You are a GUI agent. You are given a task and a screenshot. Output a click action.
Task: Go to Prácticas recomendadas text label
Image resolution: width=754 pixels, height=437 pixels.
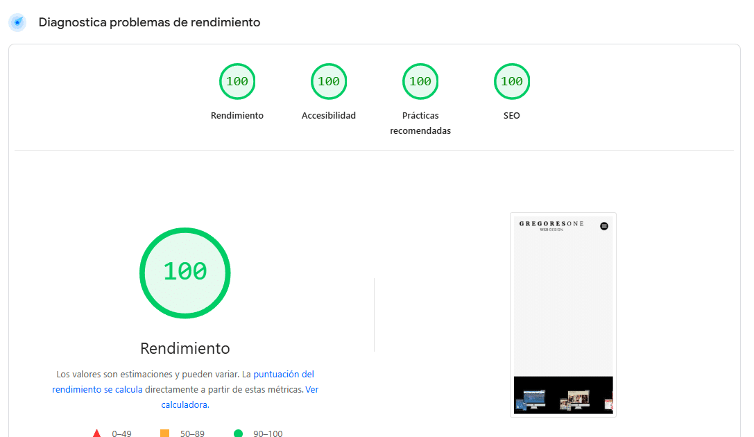tap(420, 123)
